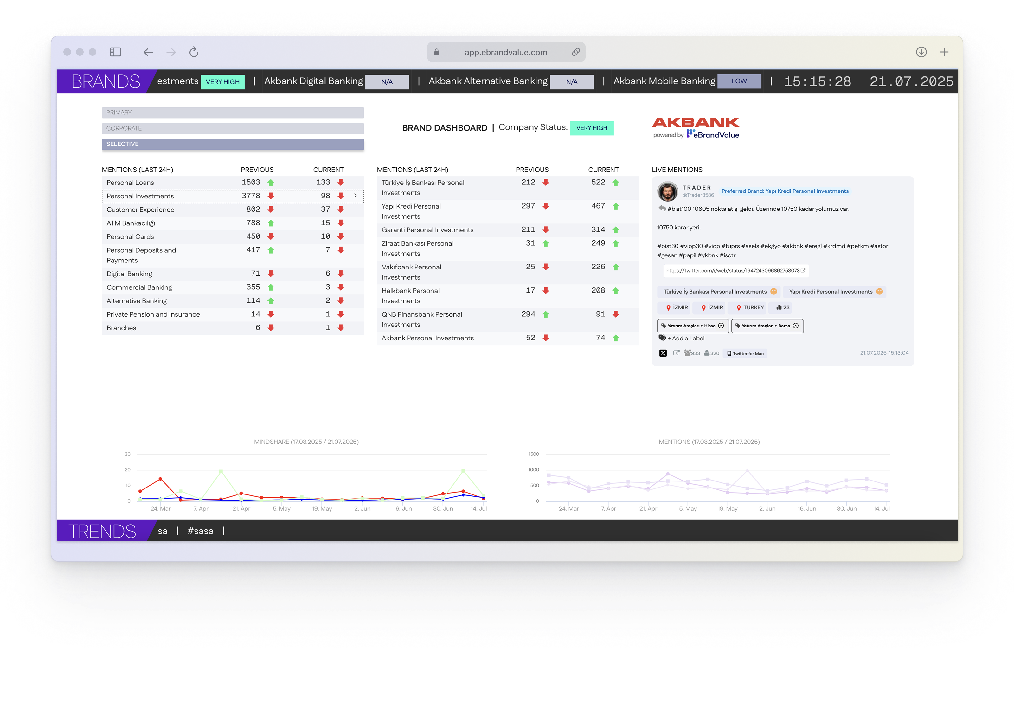Viewport: 1014px width, 717px height.
Task: Remove the Yatırım Araçları > Hisse label
Action: pos(721,326)
